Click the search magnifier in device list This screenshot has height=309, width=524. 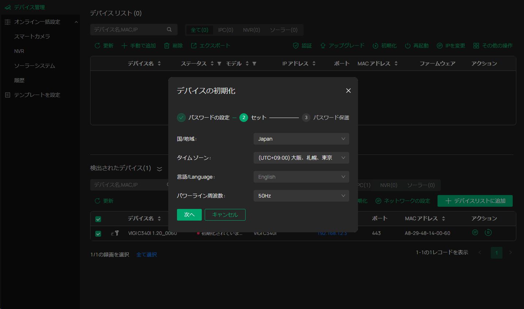169,30
